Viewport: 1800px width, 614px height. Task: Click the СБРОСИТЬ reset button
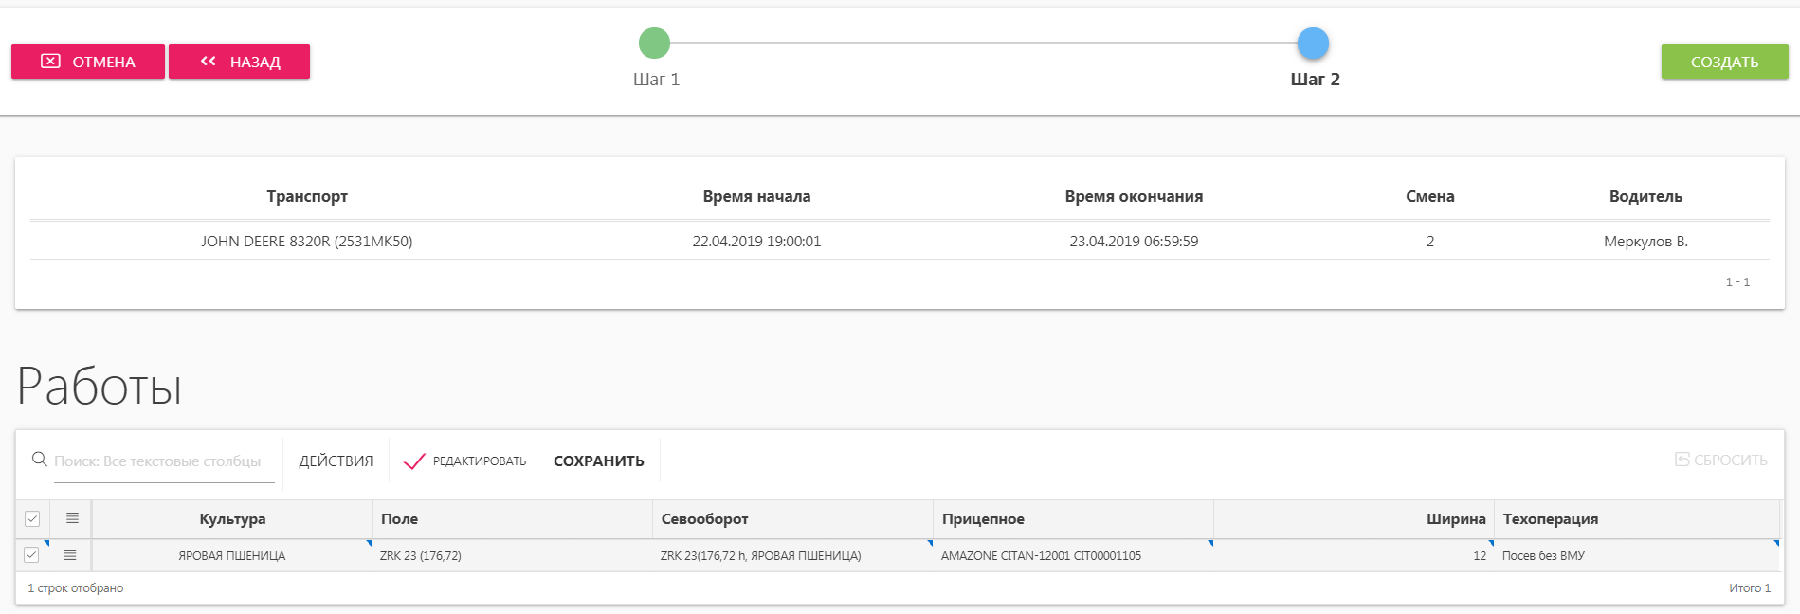(x=1720, y=460)
